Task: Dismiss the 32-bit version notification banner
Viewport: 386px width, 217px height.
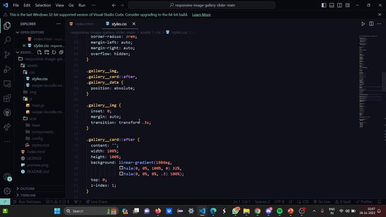Action: pyautogui.click(x=379, y=14)
